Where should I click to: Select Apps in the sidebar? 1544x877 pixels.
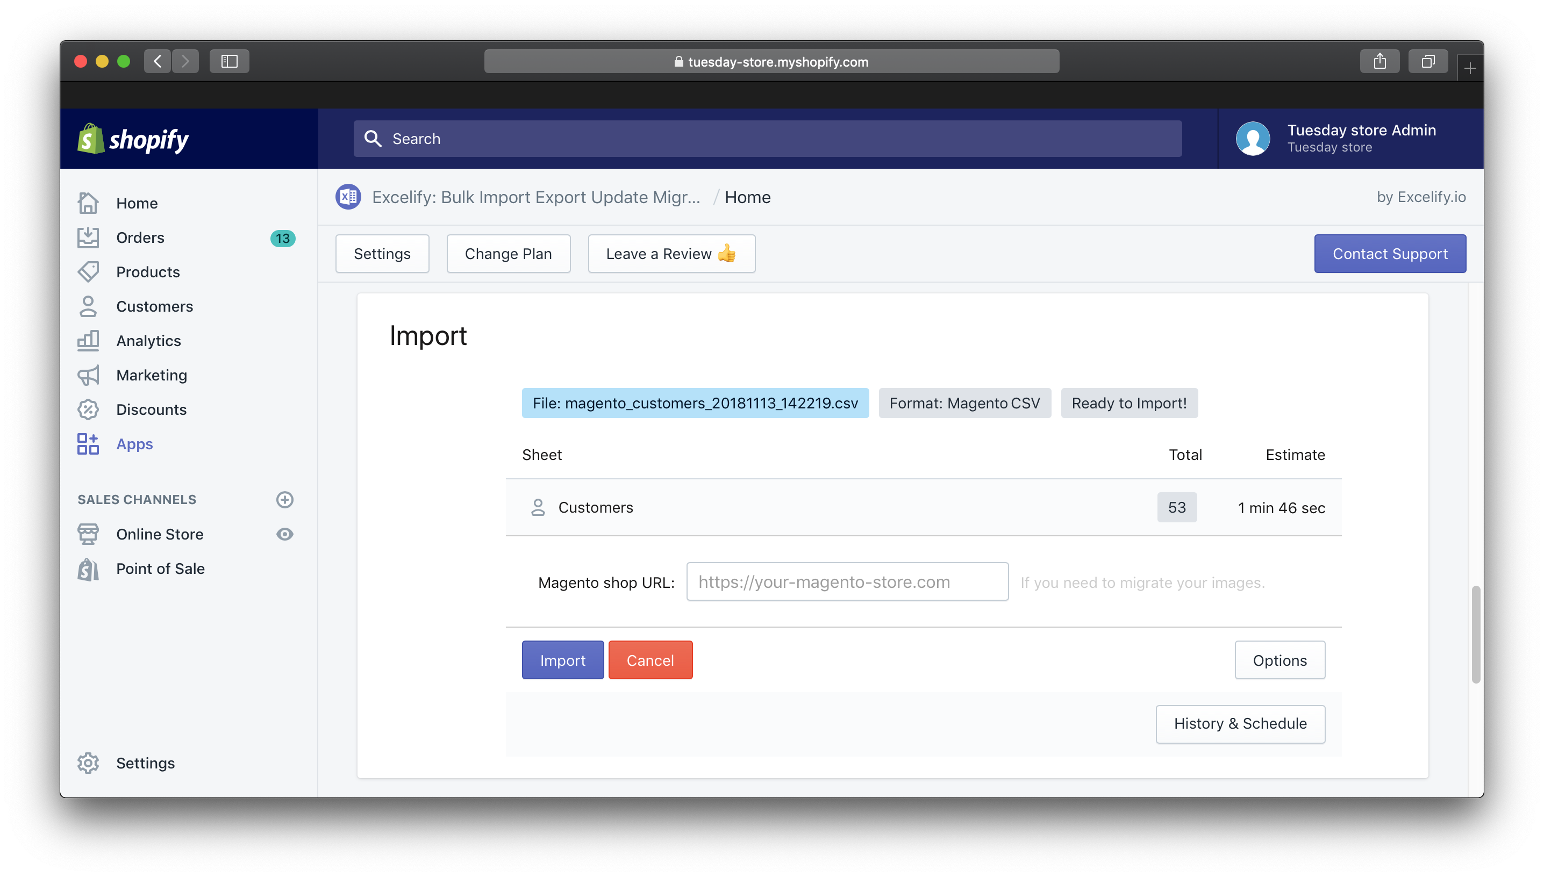(134, 444)
